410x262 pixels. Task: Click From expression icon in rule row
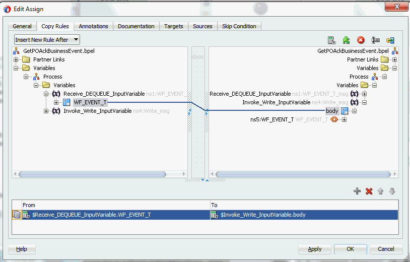pos(26,215)
